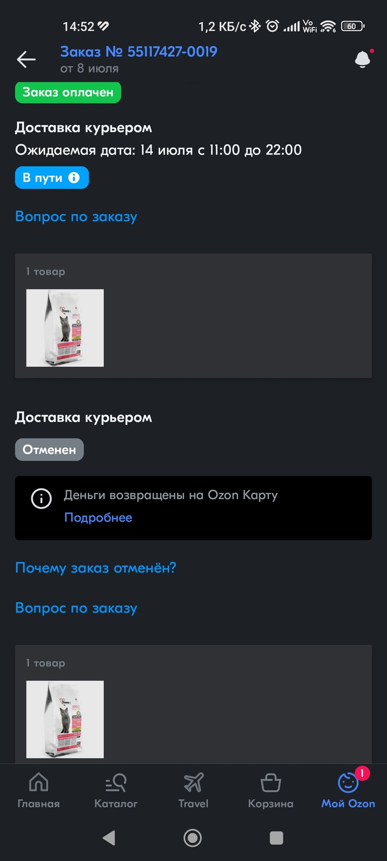Tap the back arrow icon
387x861 pixels.
pos(26,60)
